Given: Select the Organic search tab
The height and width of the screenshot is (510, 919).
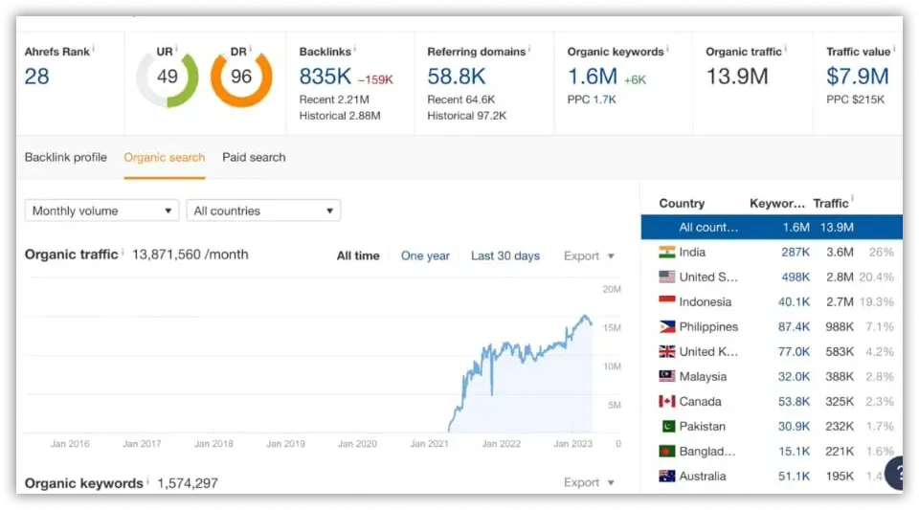Looking at the screenshot, I should [164, 158].
